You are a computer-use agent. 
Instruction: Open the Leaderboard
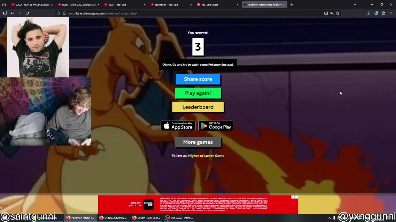[198, 107]
